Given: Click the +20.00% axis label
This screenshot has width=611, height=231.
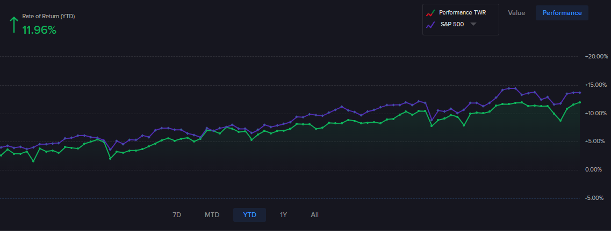Looking at the screenshot, I should coord(596,56).
